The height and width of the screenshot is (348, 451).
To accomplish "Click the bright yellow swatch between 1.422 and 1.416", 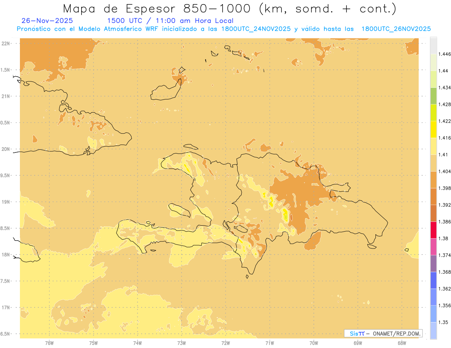I will tap(433, 130).
